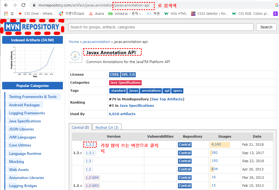The width and height of the screenshot is (279, 190).
Task: Open the 16 usages link
Action: [213, 177]
